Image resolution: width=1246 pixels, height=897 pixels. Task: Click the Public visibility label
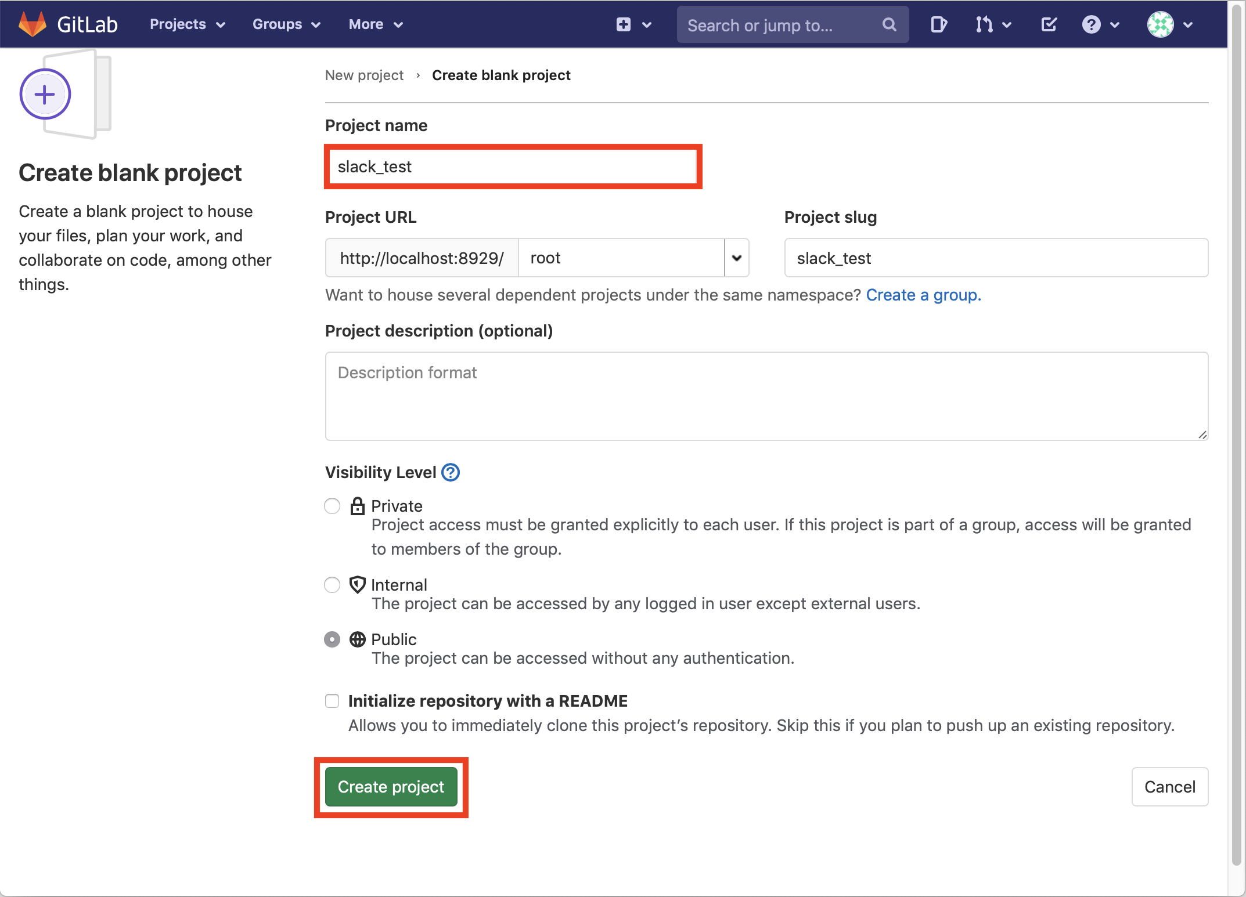[x=394, y=639]
